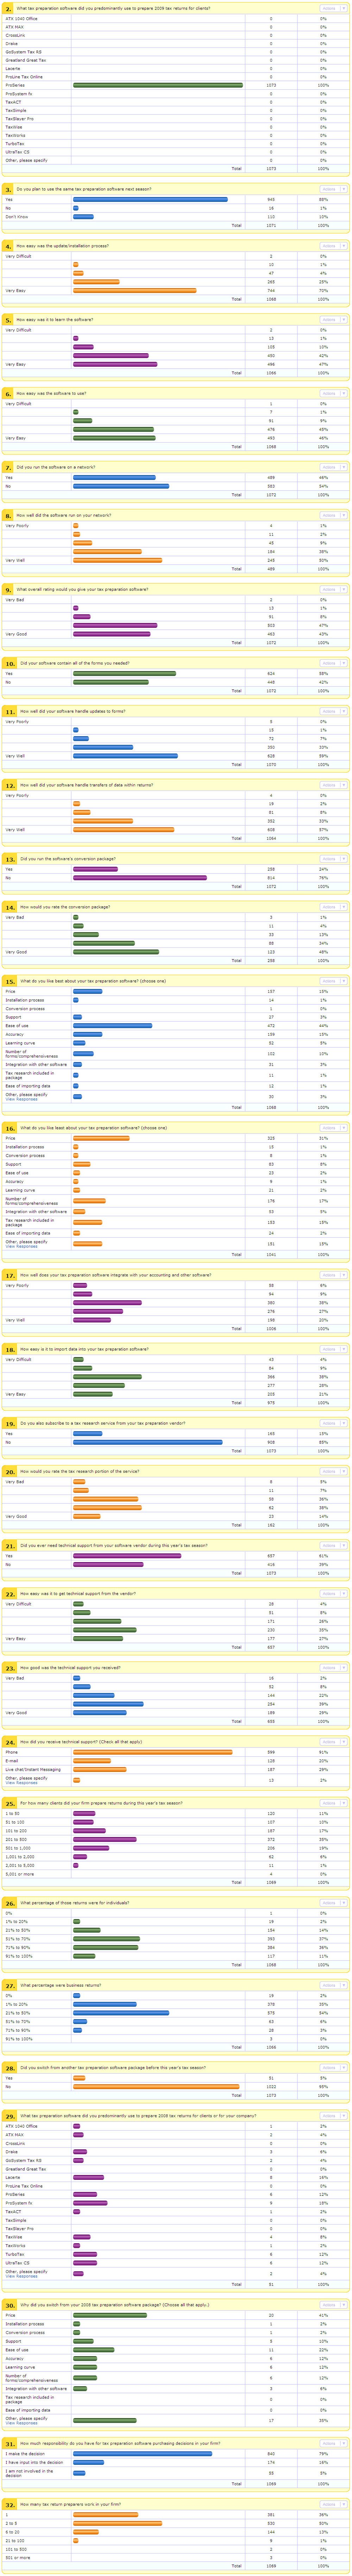View responses for question 24 Other option
Image resolution: width=352 pixels, height=2576 pixels.
click(21, 1782)
